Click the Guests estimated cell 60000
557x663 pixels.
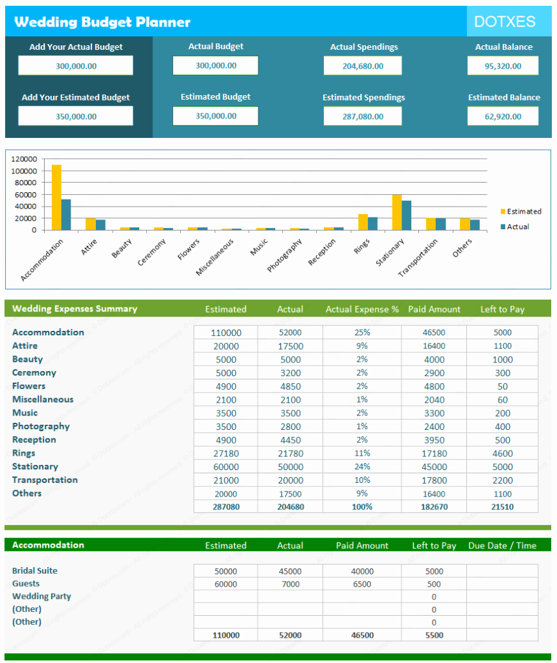(226, 584)
